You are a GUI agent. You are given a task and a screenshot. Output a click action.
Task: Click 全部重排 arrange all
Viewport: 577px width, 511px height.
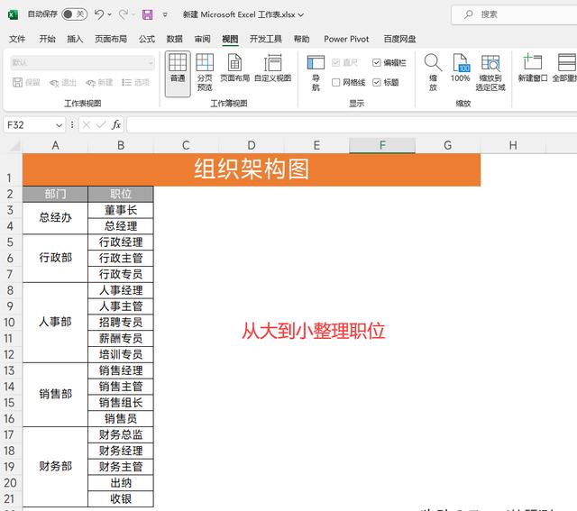pyautogui.click(x=565, y=68)
